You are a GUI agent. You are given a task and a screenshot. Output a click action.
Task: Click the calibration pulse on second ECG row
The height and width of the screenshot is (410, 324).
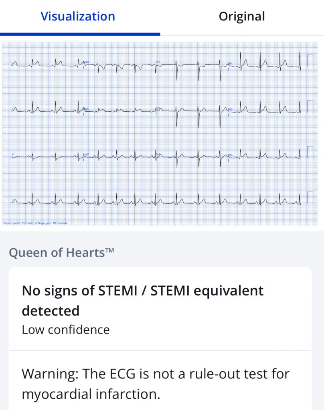point(310,107)
